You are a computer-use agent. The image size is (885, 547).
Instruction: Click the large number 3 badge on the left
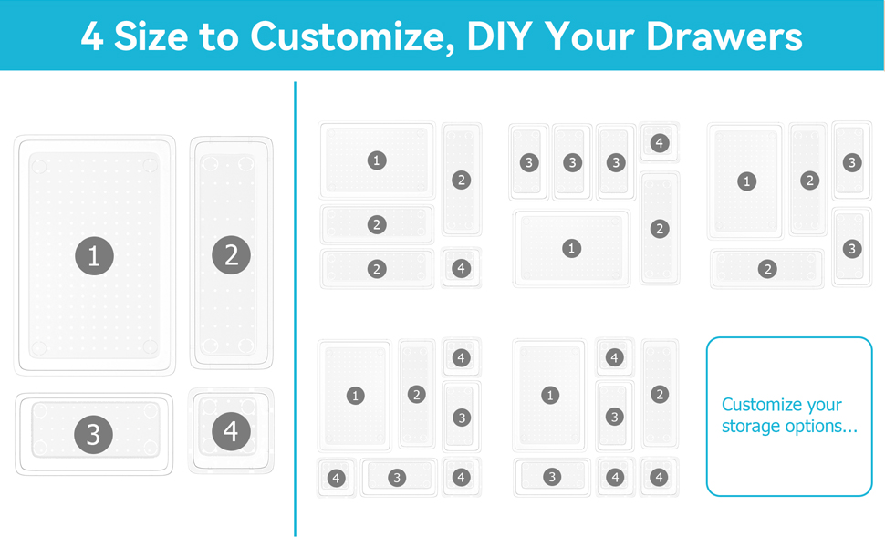(x=94, y=434)
